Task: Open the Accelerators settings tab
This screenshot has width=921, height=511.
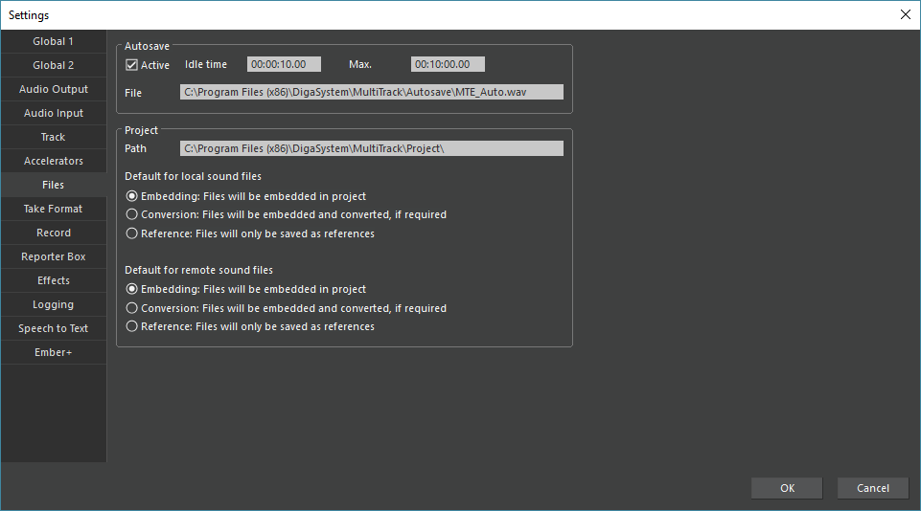Action: (53, 161)
